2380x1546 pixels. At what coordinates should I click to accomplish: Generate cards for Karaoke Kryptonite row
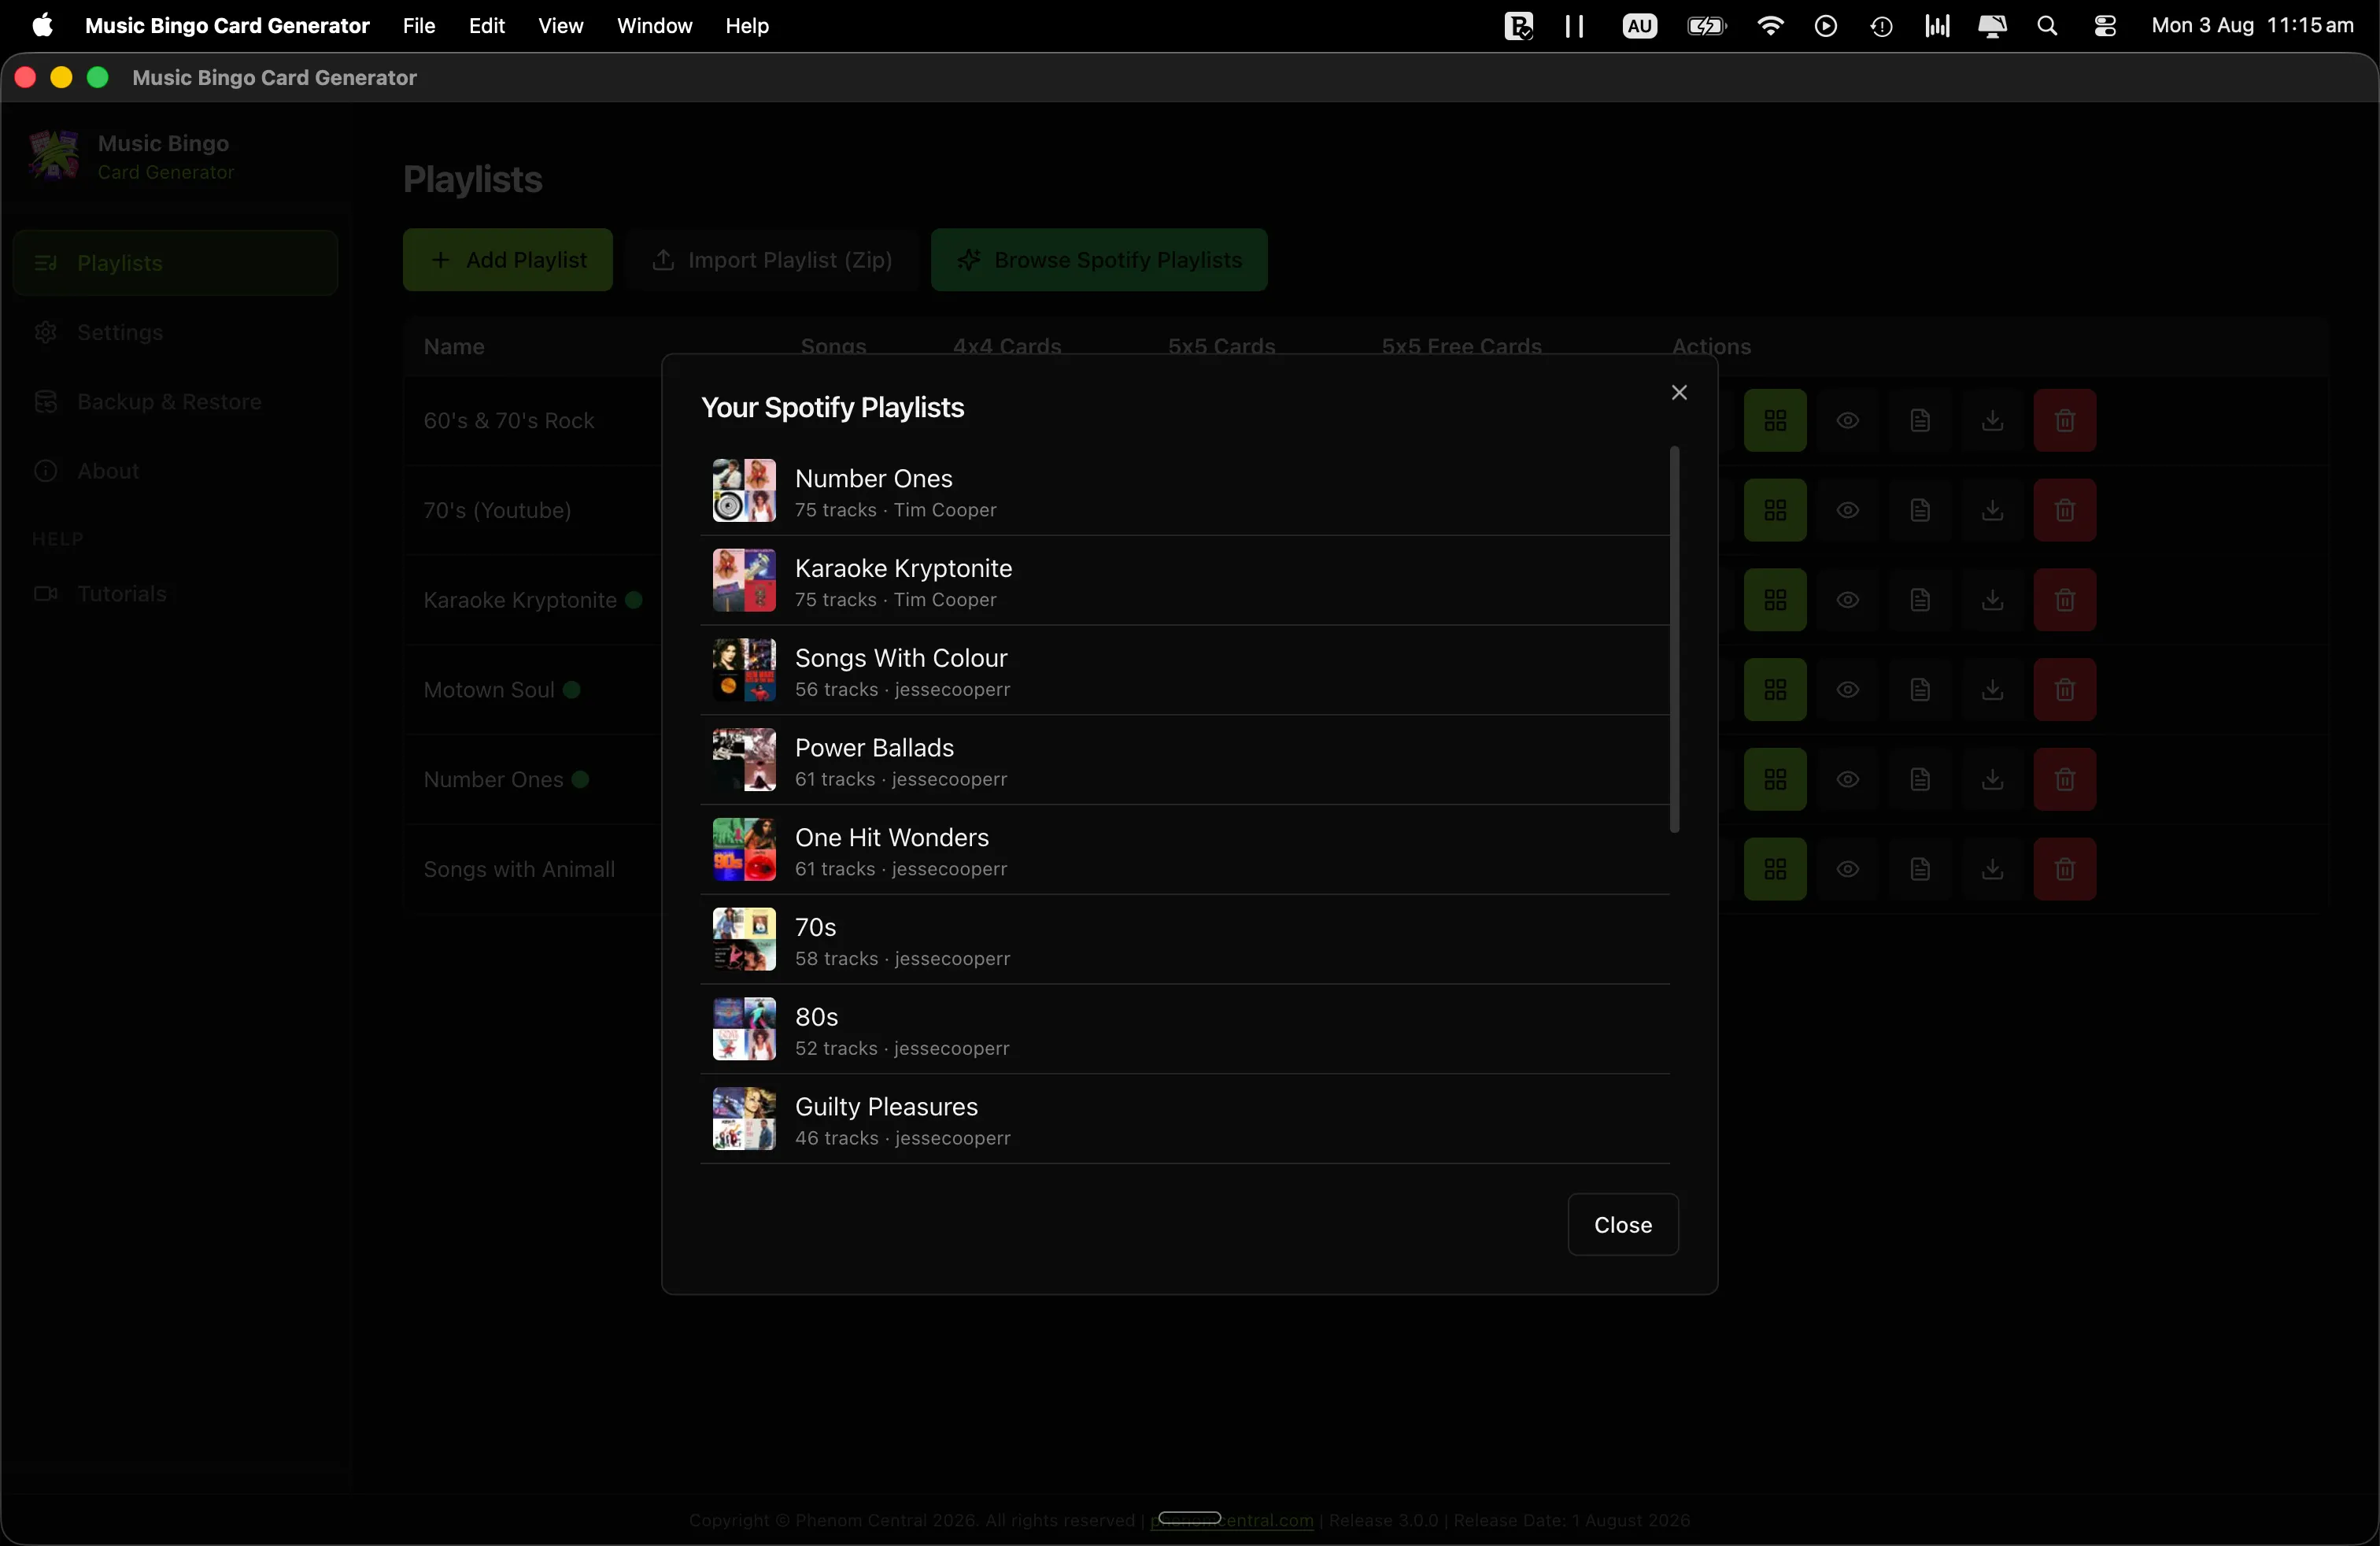[1775, 600]
